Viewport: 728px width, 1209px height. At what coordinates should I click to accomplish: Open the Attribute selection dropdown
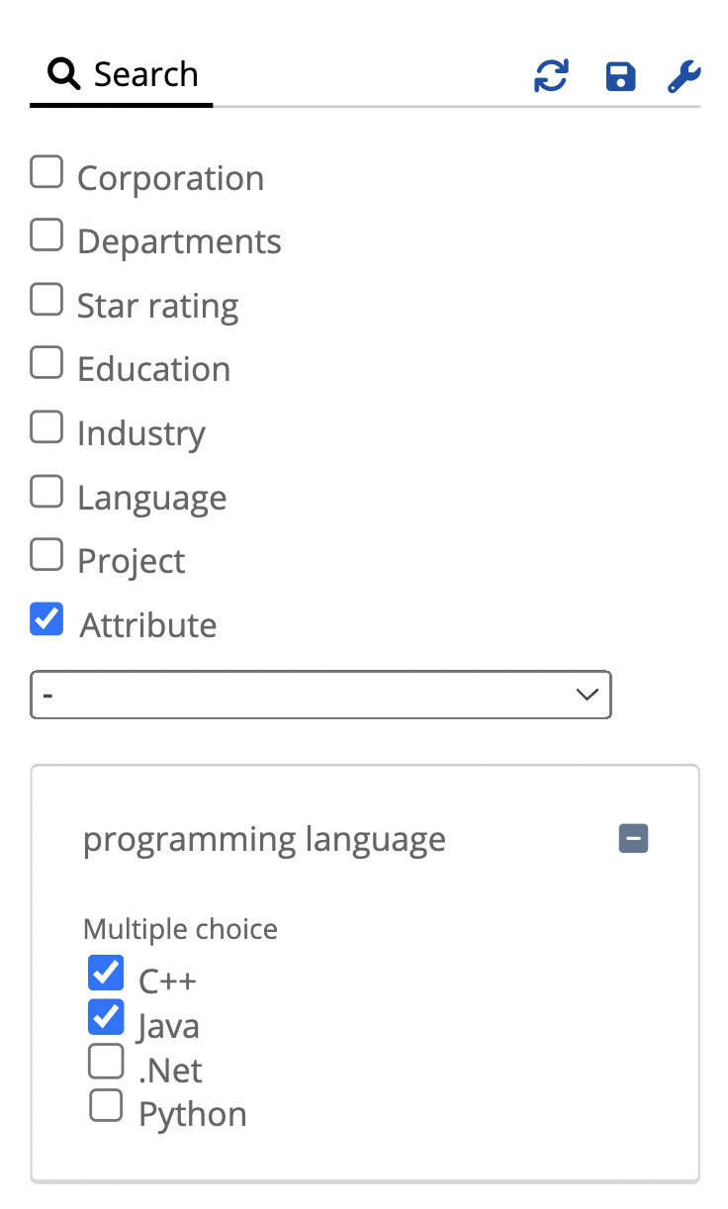tap(320, 695)
